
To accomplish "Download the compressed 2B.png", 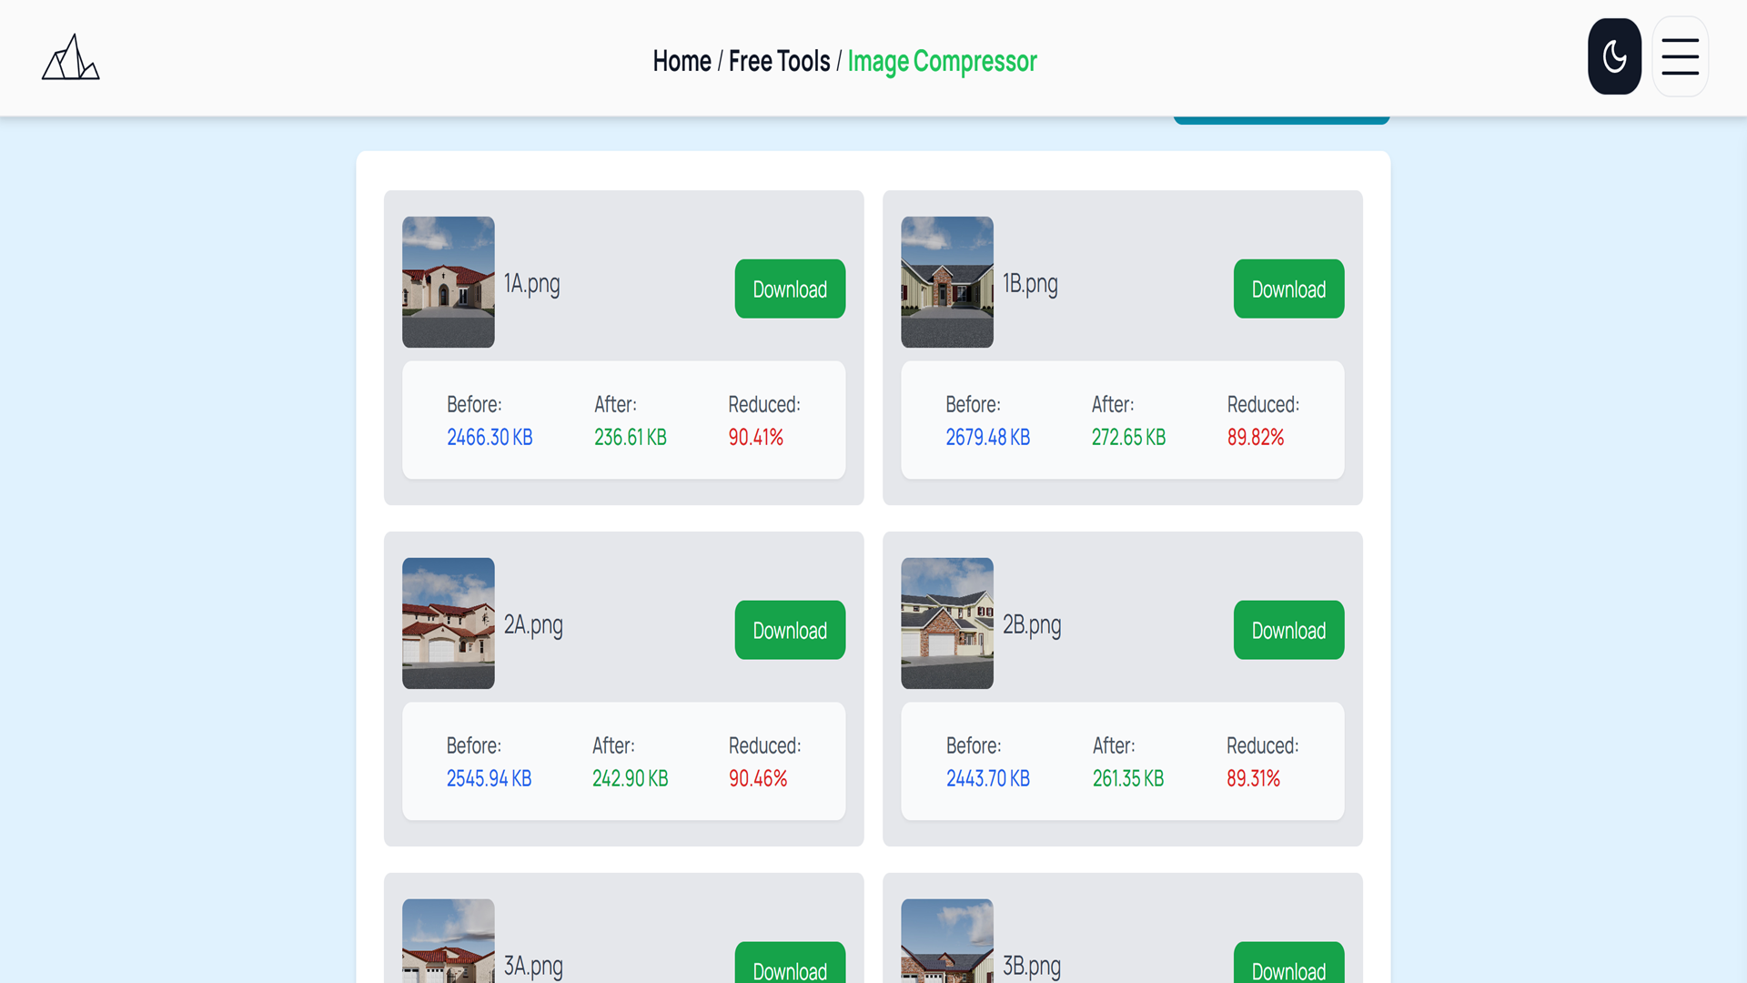I will [x=1288, y=630].
